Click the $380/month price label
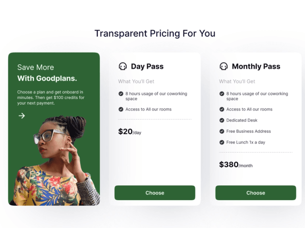Image resolution: width=305 pixels, height=228 pixels. click(x=236, y=165)
